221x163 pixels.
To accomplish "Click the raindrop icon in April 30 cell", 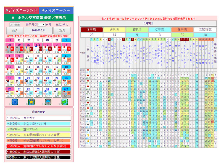I will 27,47.
